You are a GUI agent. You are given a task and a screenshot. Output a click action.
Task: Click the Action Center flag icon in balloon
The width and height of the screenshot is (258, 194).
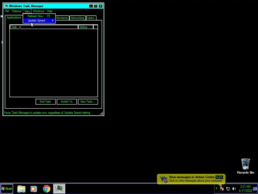tap(164, 179)
